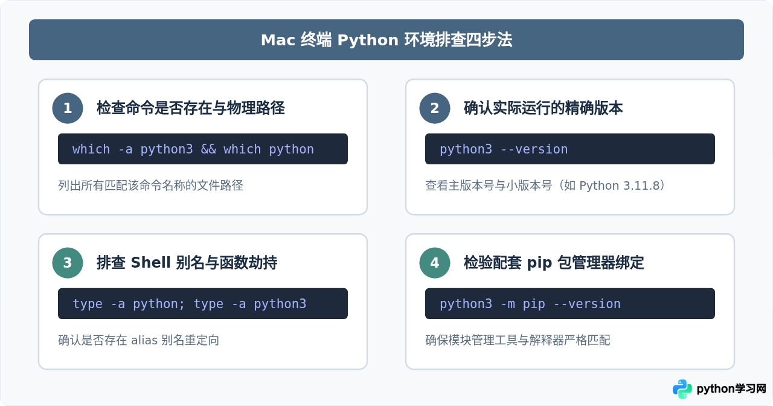Click the "type -a python; type -a python3" code block

[x=203, y=303]
